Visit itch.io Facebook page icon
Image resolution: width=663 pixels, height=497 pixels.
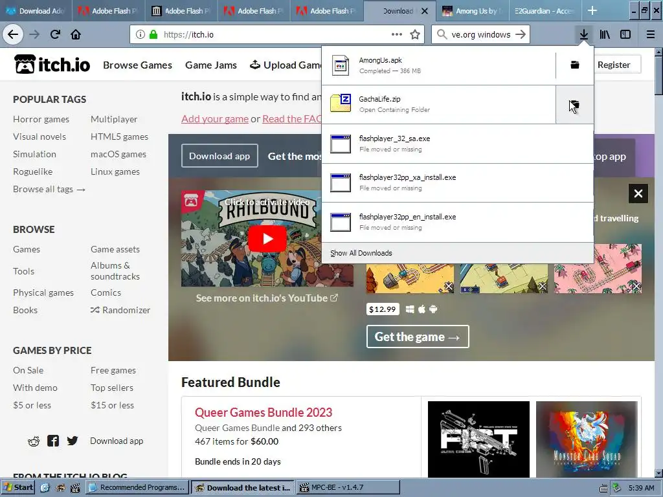click(x=53, y=441)
